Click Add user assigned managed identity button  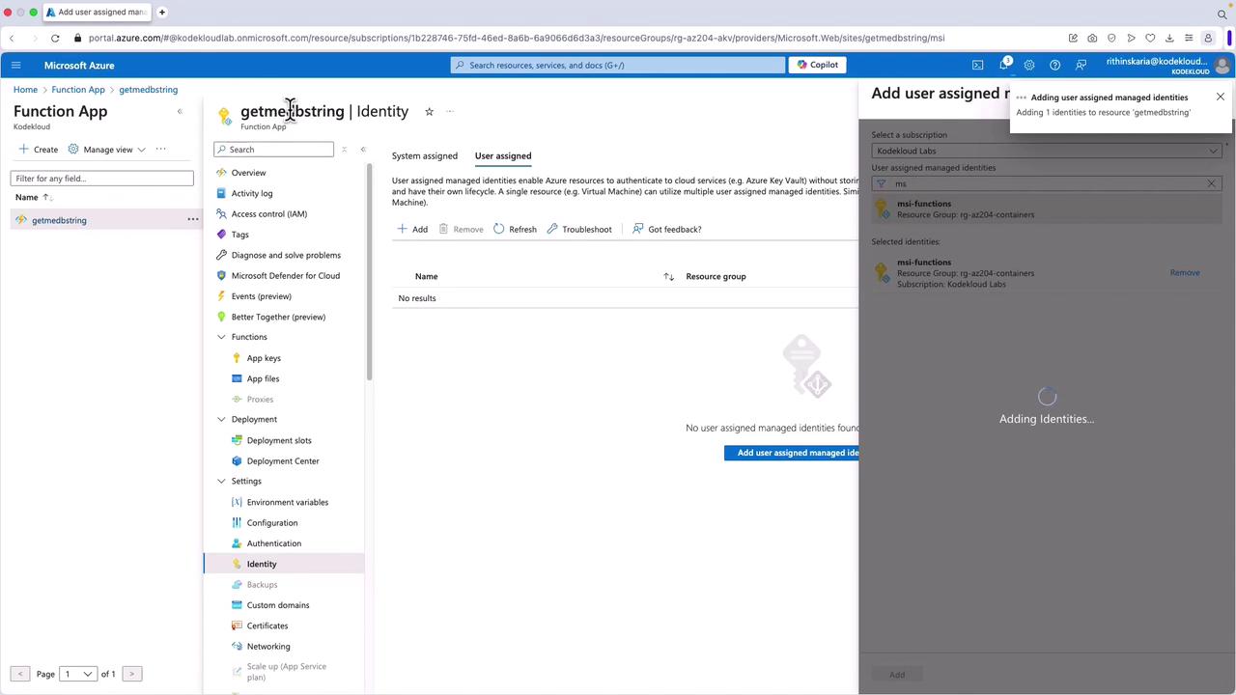792,453
